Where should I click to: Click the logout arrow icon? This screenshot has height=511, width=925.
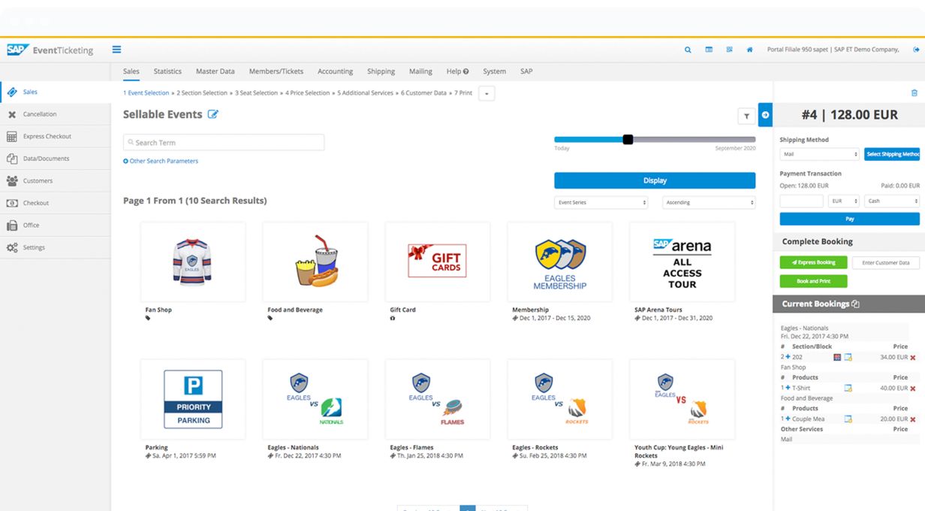pos(916,50)
